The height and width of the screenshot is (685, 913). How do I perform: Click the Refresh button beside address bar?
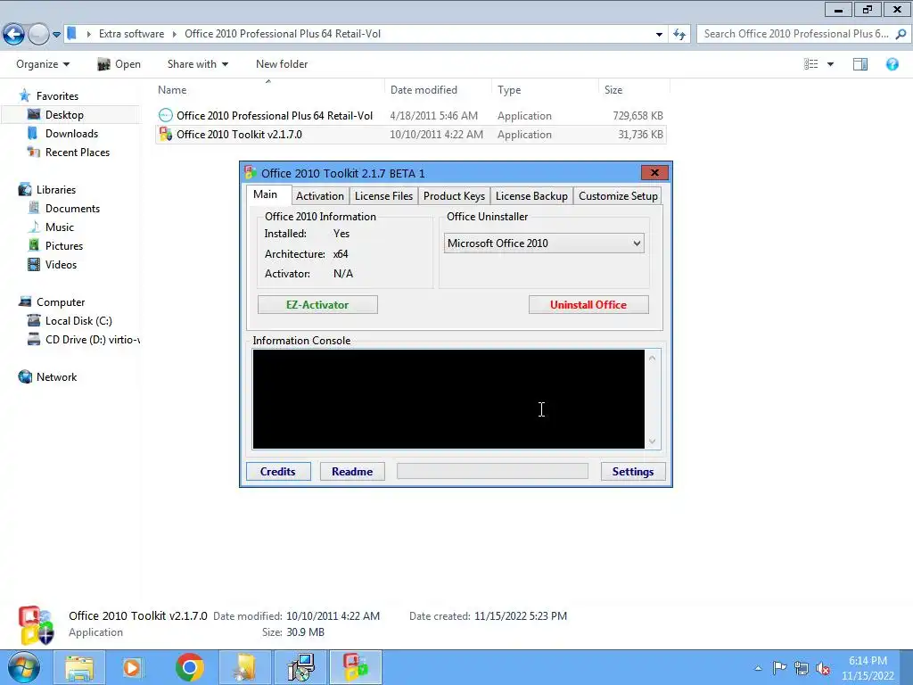[679, 35]
